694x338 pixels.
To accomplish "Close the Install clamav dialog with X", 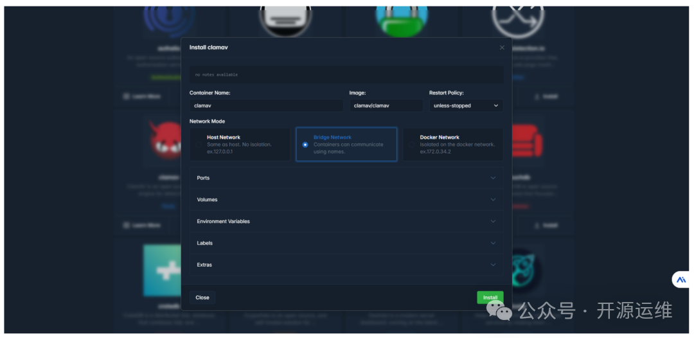I will click(501, 48).
